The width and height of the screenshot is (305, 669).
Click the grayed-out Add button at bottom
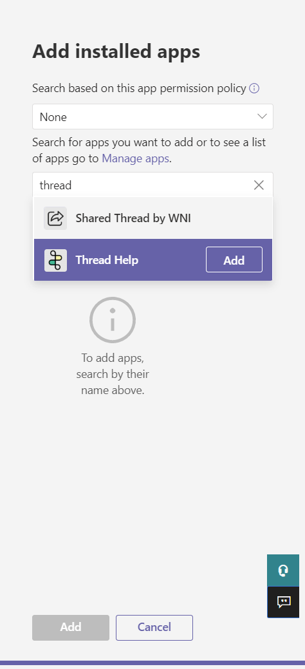(x=71, y=627)
